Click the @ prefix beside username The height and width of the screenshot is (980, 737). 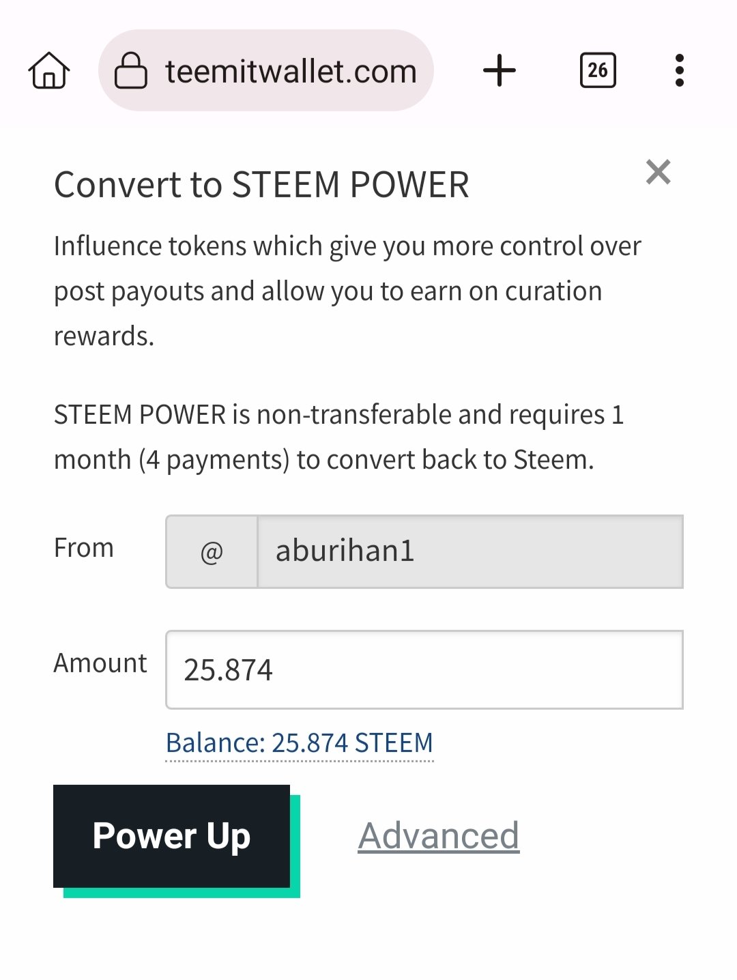212,551
